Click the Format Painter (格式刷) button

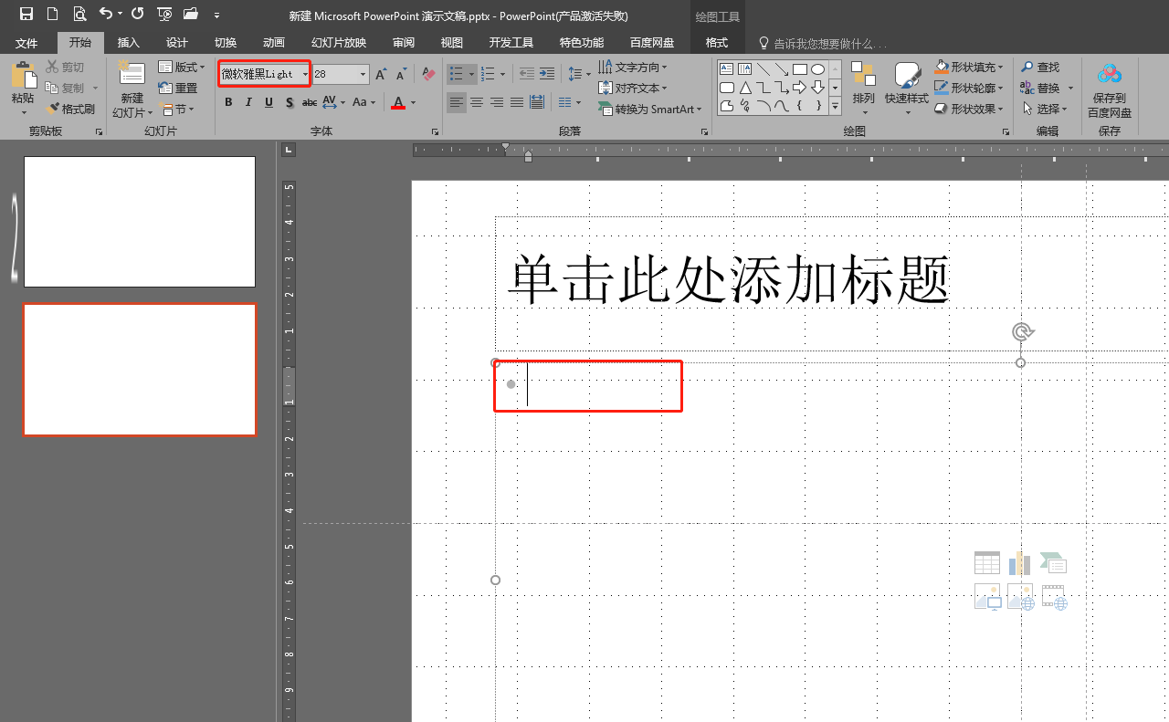70,109
